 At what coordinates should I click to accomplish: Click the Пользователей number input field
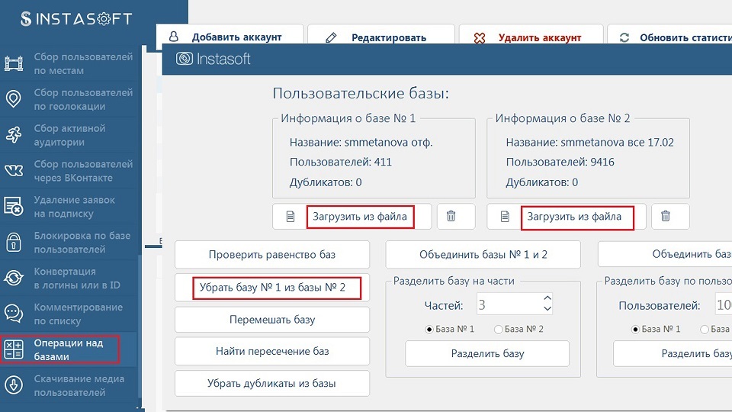724,305
